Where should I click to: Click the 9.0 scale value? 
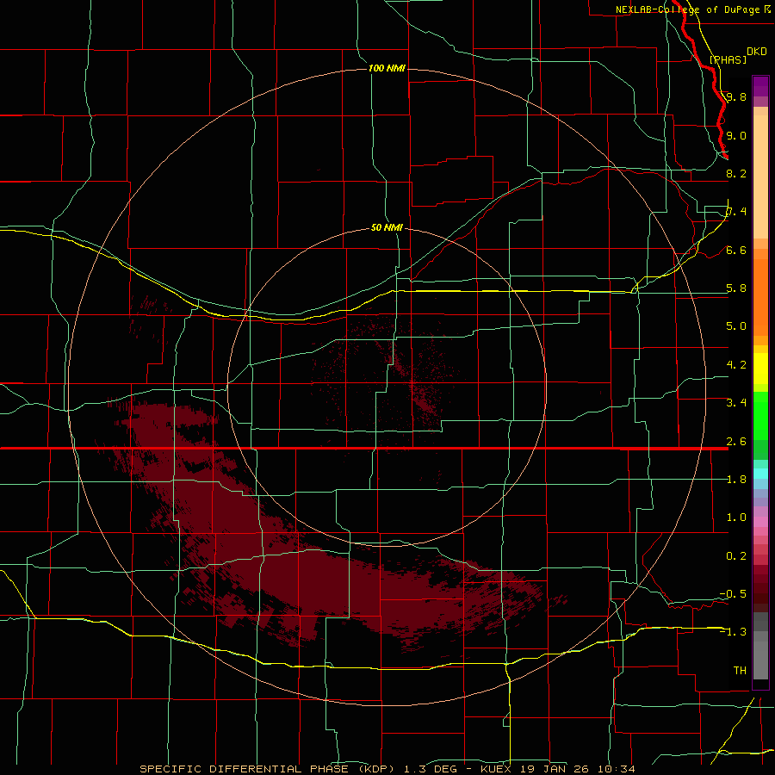[736, 135]
